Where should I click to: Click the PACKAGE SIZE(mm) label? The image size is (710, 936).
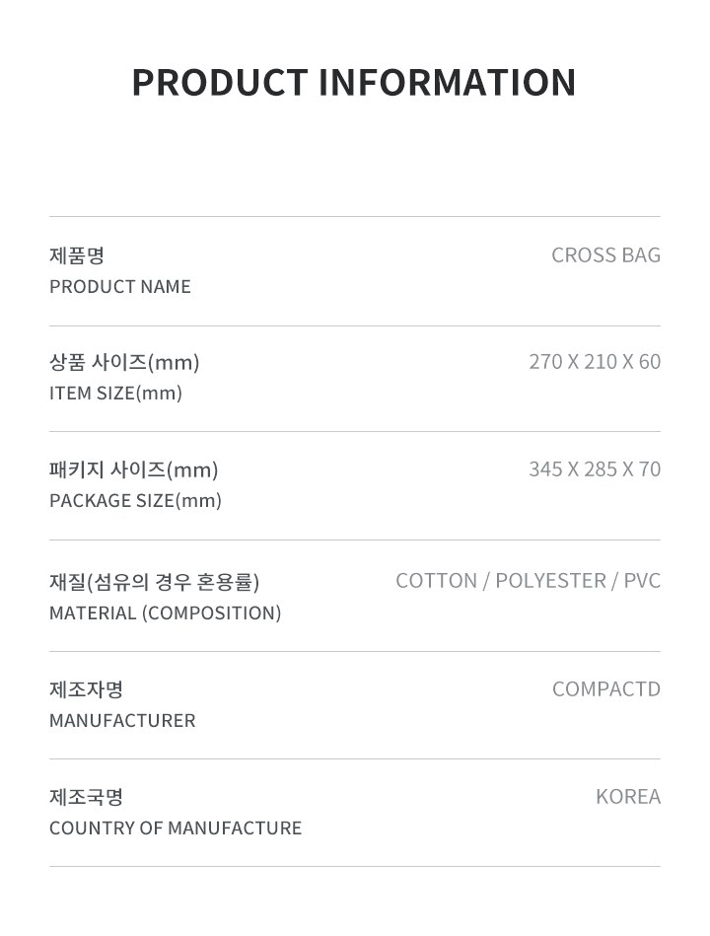pos(135,500)
